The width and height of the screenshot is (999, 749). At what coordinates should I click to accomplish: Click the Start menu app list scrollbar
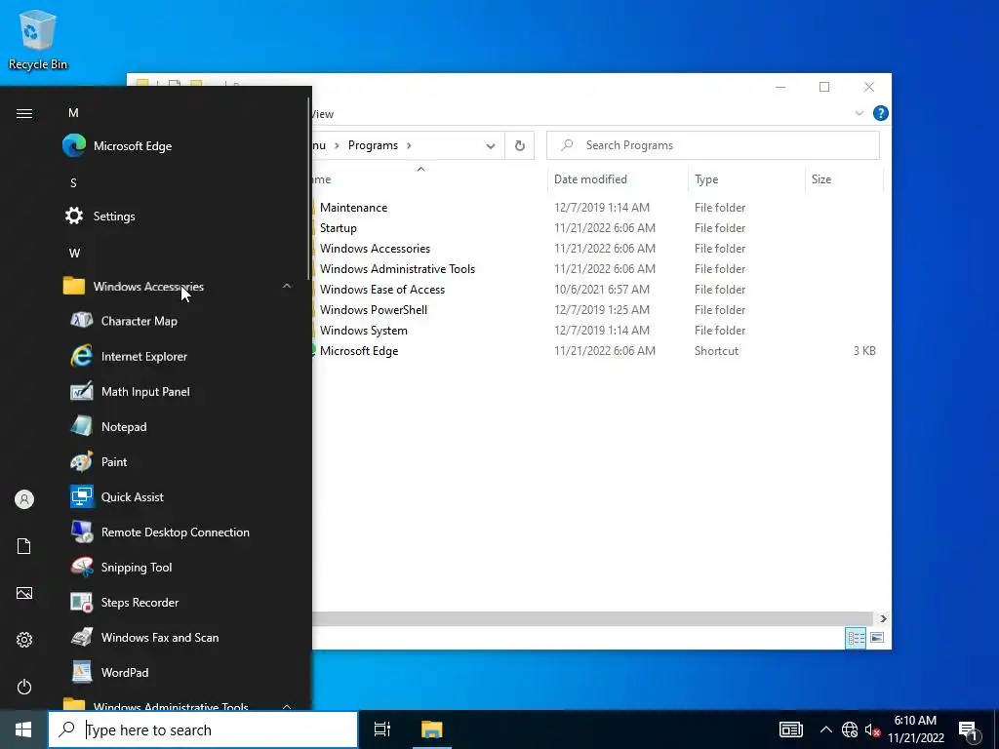point(309,188)
